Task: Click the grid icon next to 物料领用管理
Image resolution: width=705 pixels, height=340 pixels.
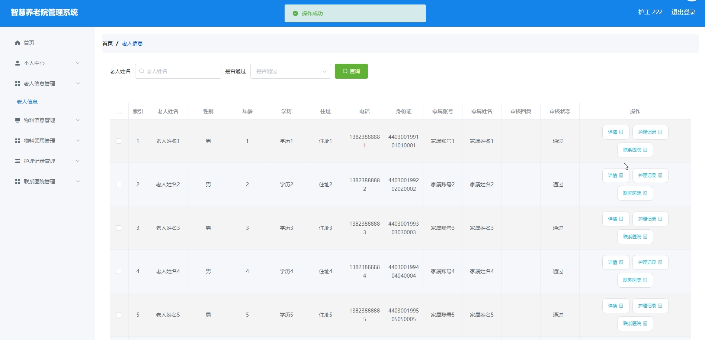Action: 17,141
